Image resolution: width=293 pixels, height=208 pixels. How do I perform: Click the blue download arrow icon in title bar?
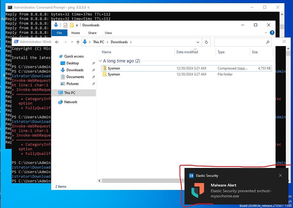(56, 25)
